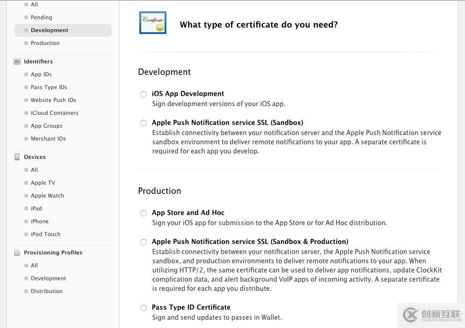Select Push Notification SSL (Sandbox & Production) radio
The width and height of the screenshot is (465, 328).
click(144, 242)
